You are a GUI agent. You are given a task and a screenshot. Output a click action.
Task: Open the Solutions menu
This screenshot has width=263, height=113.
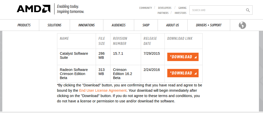(54, 25)
